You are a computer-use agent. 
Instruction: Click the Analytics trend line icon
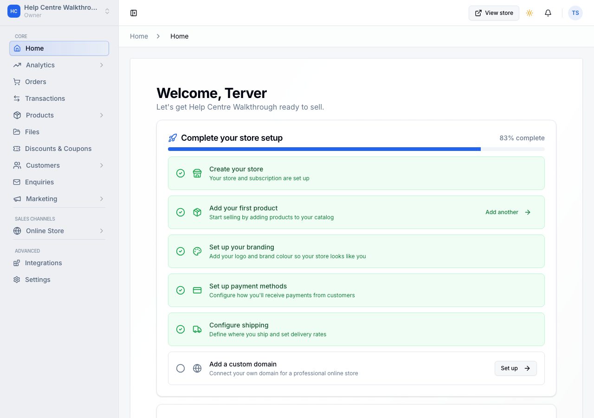click(x=17, y=65)
